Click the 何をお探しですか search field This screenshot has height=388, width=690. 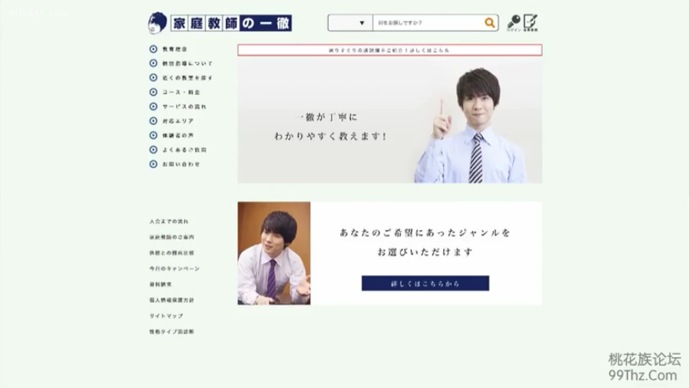[427, 24]
